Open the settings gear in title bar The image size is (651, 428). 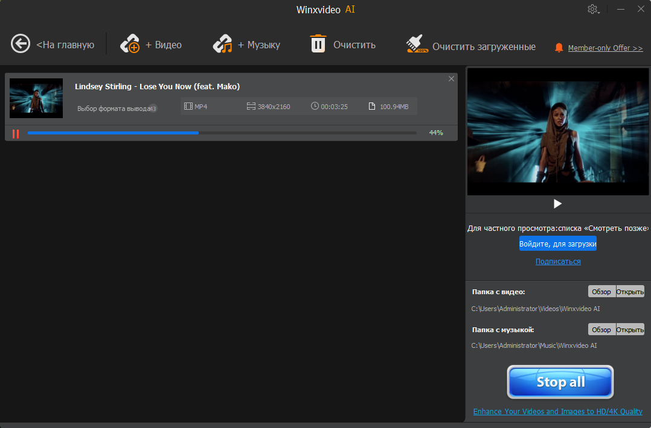coord(593,9)
